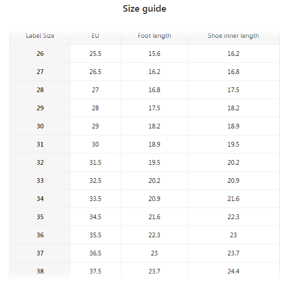Click label size 38 row header cell

(x=40, y=271)
